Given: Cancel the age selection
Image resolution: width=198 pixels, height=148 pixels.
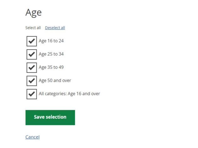Looking at the screenshot, I should (x=32, y=137).
